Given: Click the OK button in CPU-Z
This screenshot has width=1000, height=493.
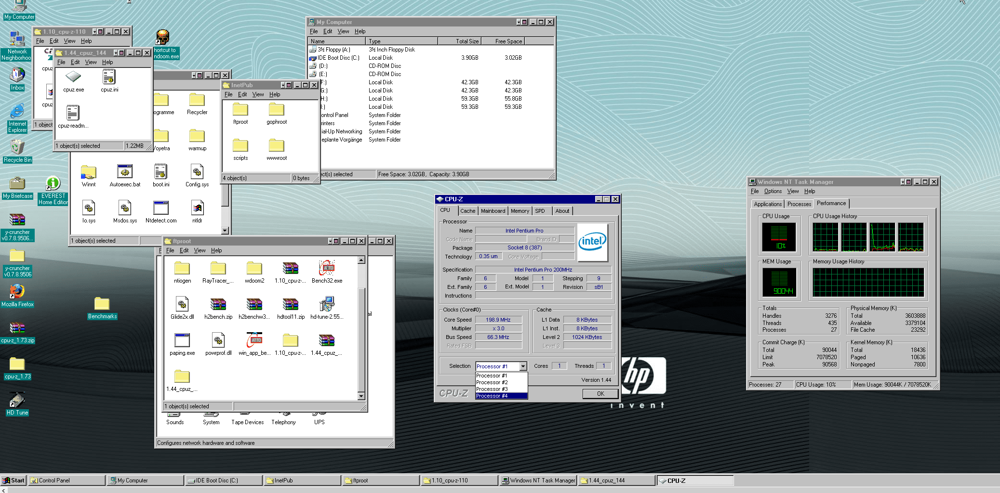Looking at the screenshot, I should pos(600,394).
